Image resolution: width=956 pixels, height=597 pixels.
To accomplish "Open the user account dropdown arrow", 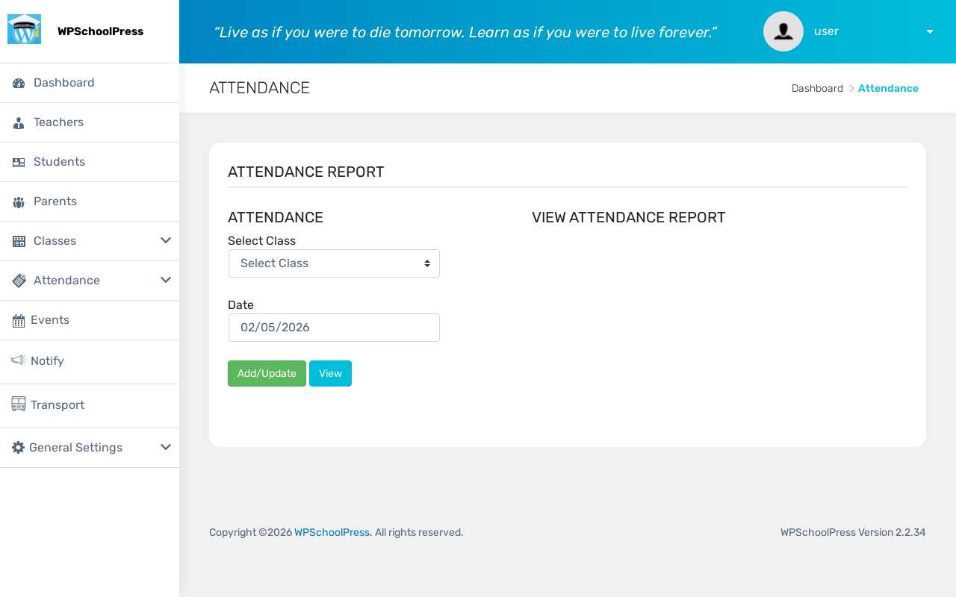I will [930, 31].
